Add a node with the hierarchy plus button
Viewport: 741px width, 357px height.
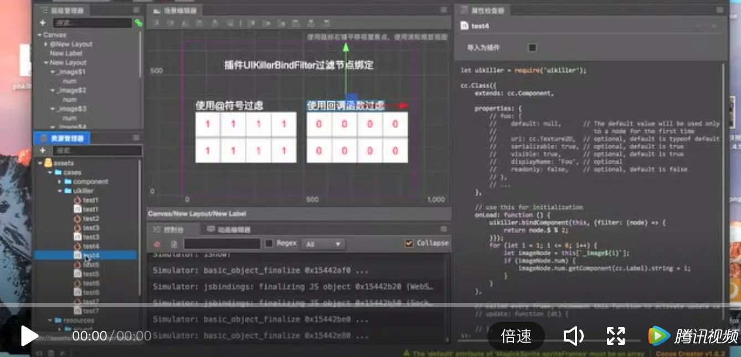tap(43, 23)
